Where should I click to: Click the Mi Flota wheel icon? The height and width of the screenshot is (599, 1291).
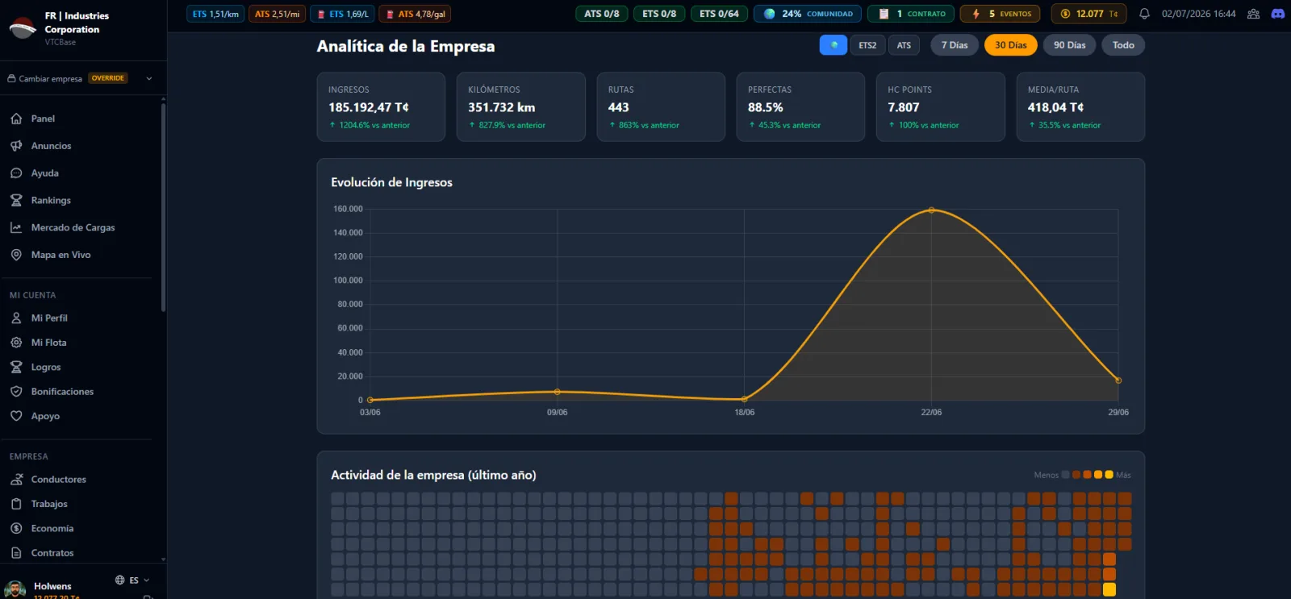click(16, 343)
